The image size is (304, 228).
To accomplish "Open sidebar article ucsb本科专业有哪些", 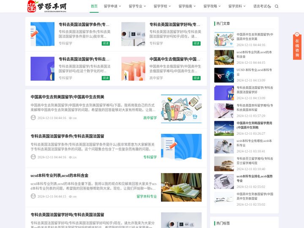I will [x=254, y=143].
